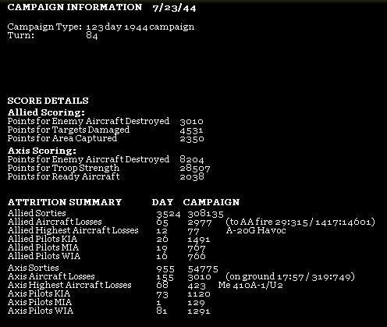Click Points for Ready Aircraft row
The width and height of the screenshot is (387, 327).
pos(106,176)
